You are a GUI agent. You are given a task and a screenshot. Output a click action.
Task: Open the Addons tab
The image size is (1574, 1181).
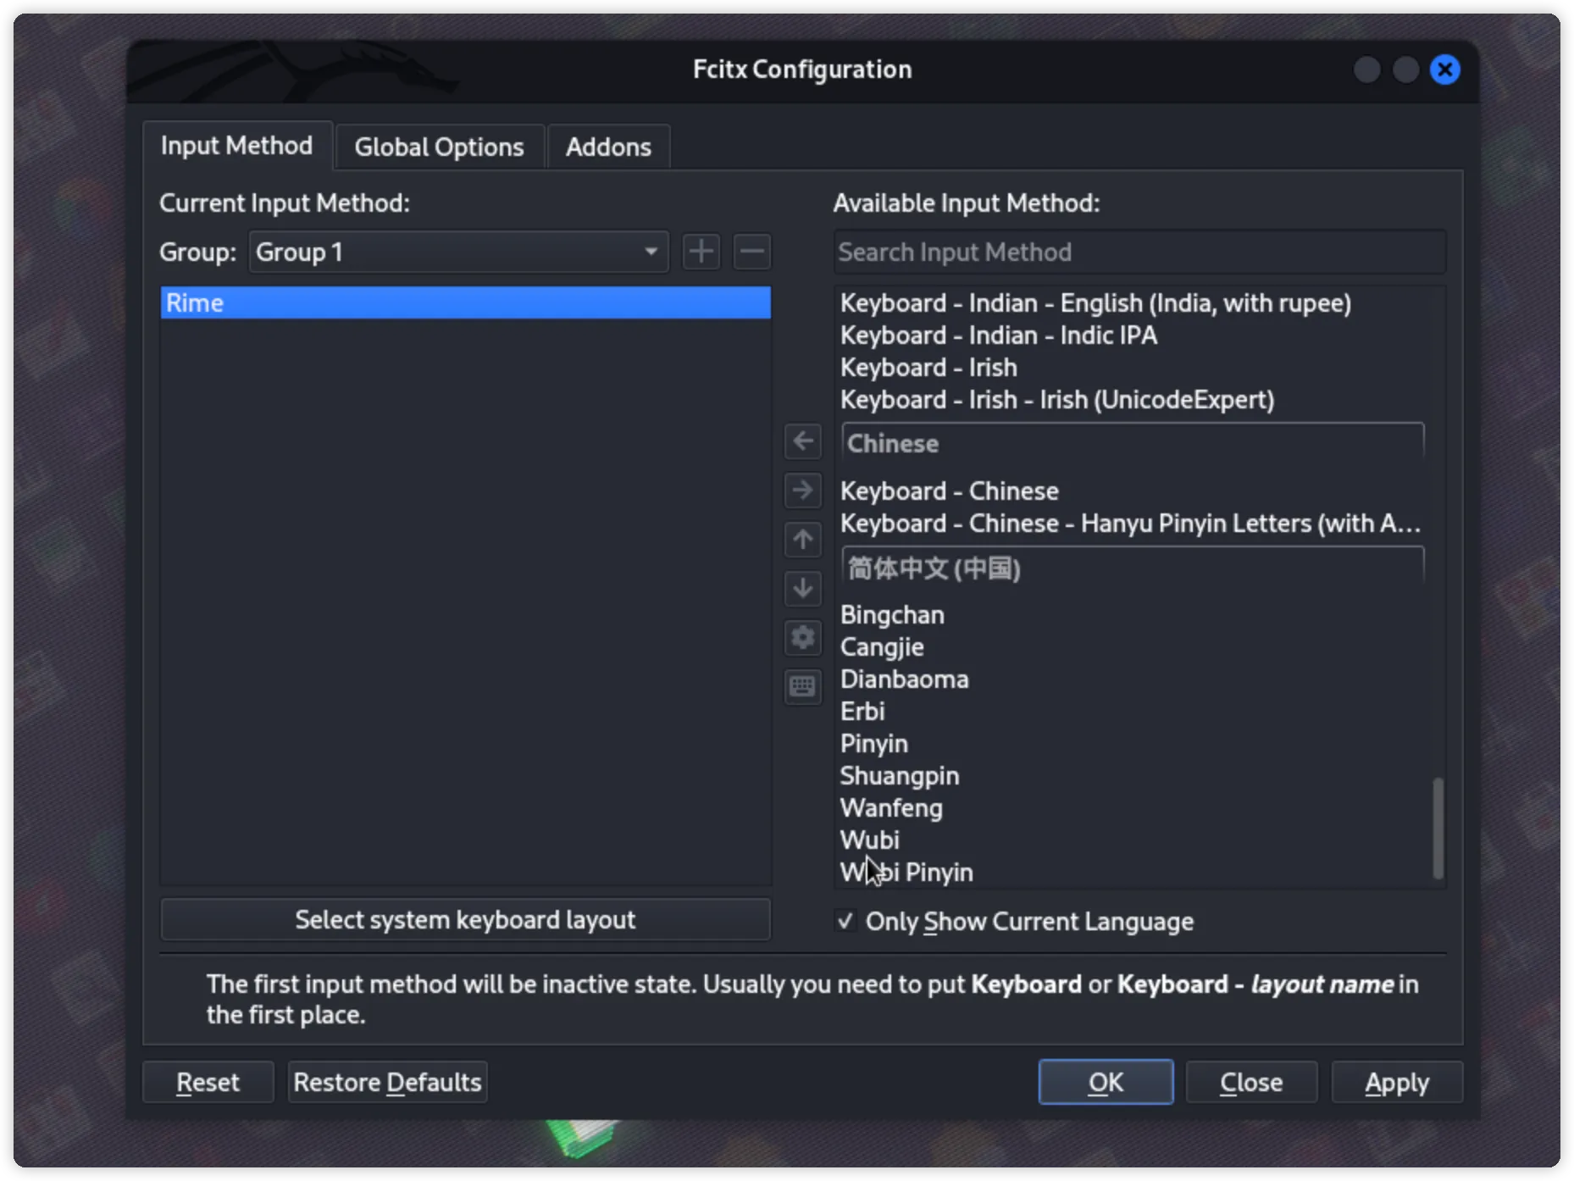click(608, 147)
